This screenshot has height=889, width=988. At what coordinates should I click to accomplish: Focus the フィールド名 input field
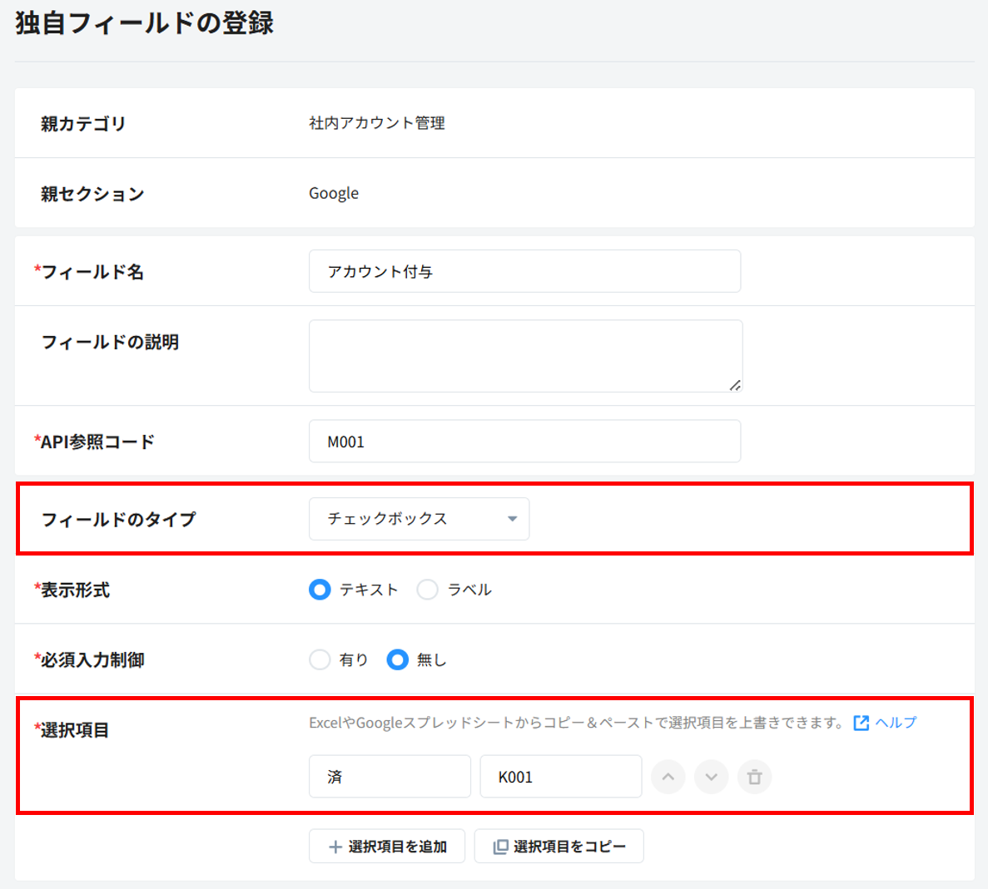click(524, 271)
